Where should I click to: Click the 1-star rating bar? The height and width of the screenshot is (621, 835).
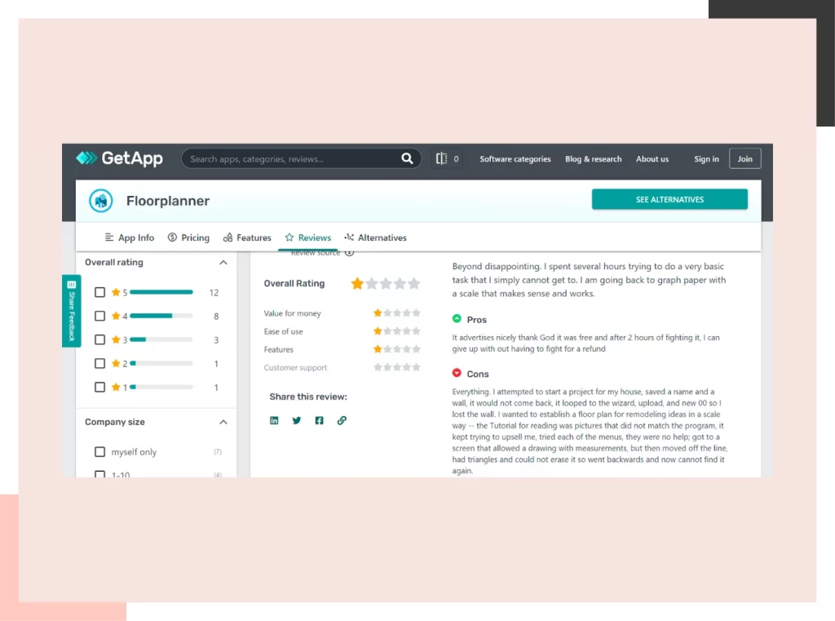(161, 387)
